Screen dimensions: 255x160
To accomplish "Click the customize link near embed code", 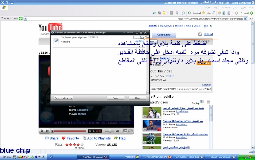I will pyautogui.click(x=207, y=85).
